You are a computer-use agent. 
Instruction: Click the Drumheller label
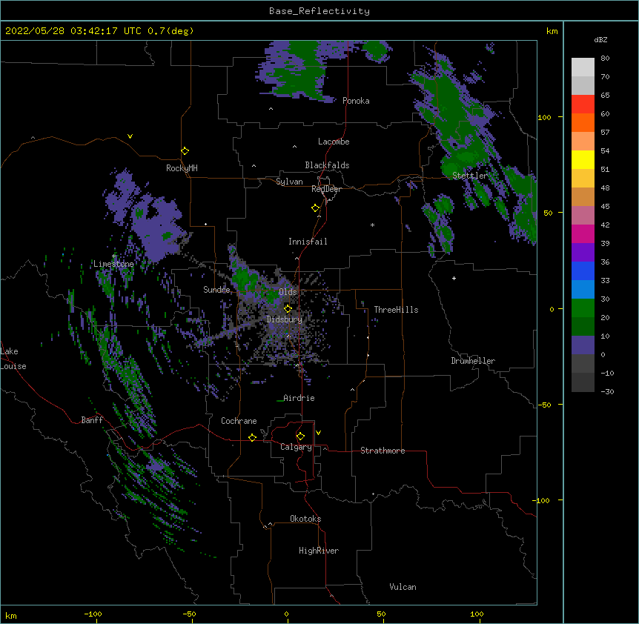point(473,361)
